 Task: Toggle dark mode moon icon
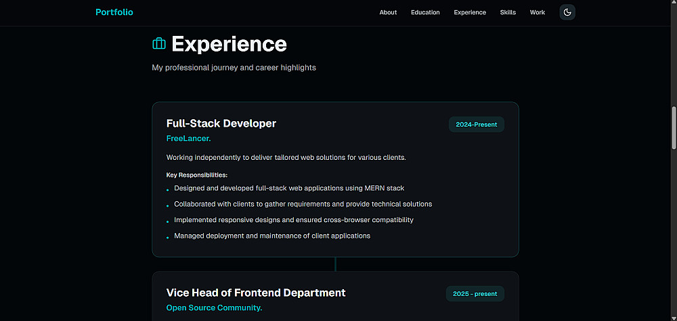click(567, 12)
